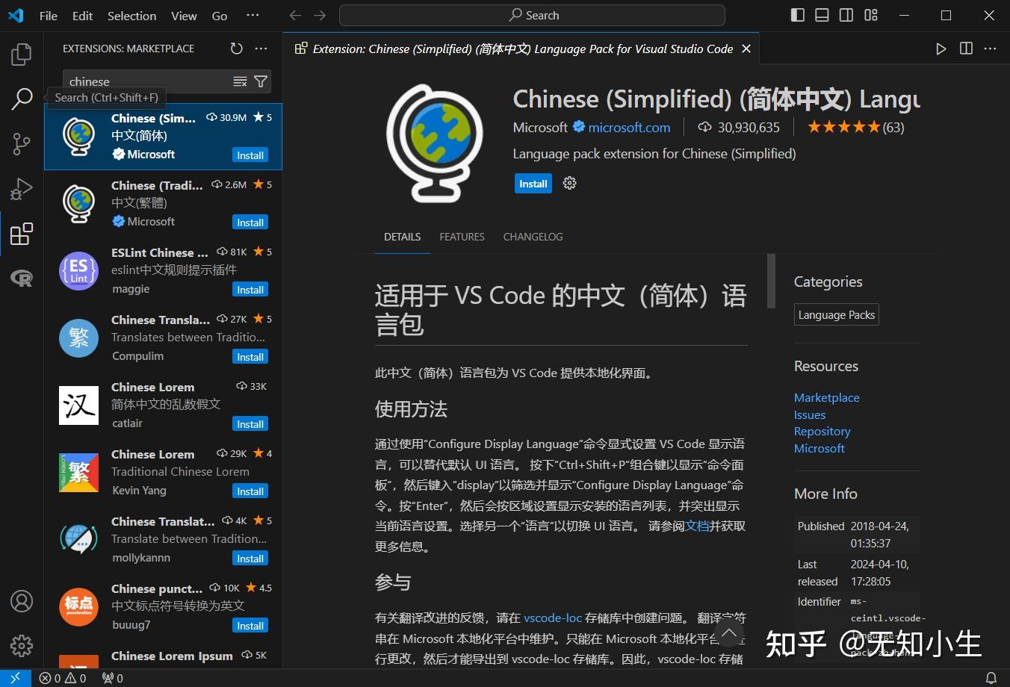
Task: Click the global search bar at the top
Action: tap(531, 15)
